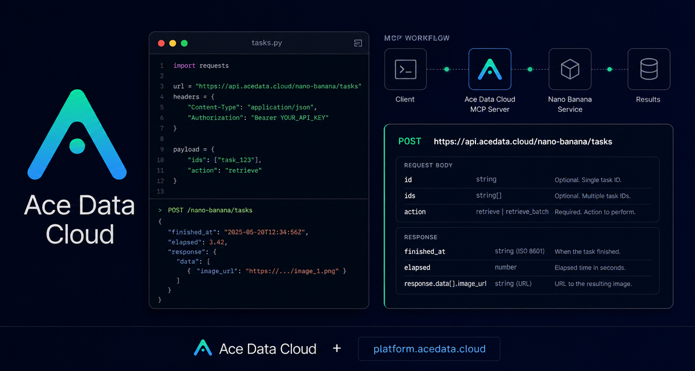
Task: Click the large Ace Data Cloud logo
Action: [x=77, y=134]
